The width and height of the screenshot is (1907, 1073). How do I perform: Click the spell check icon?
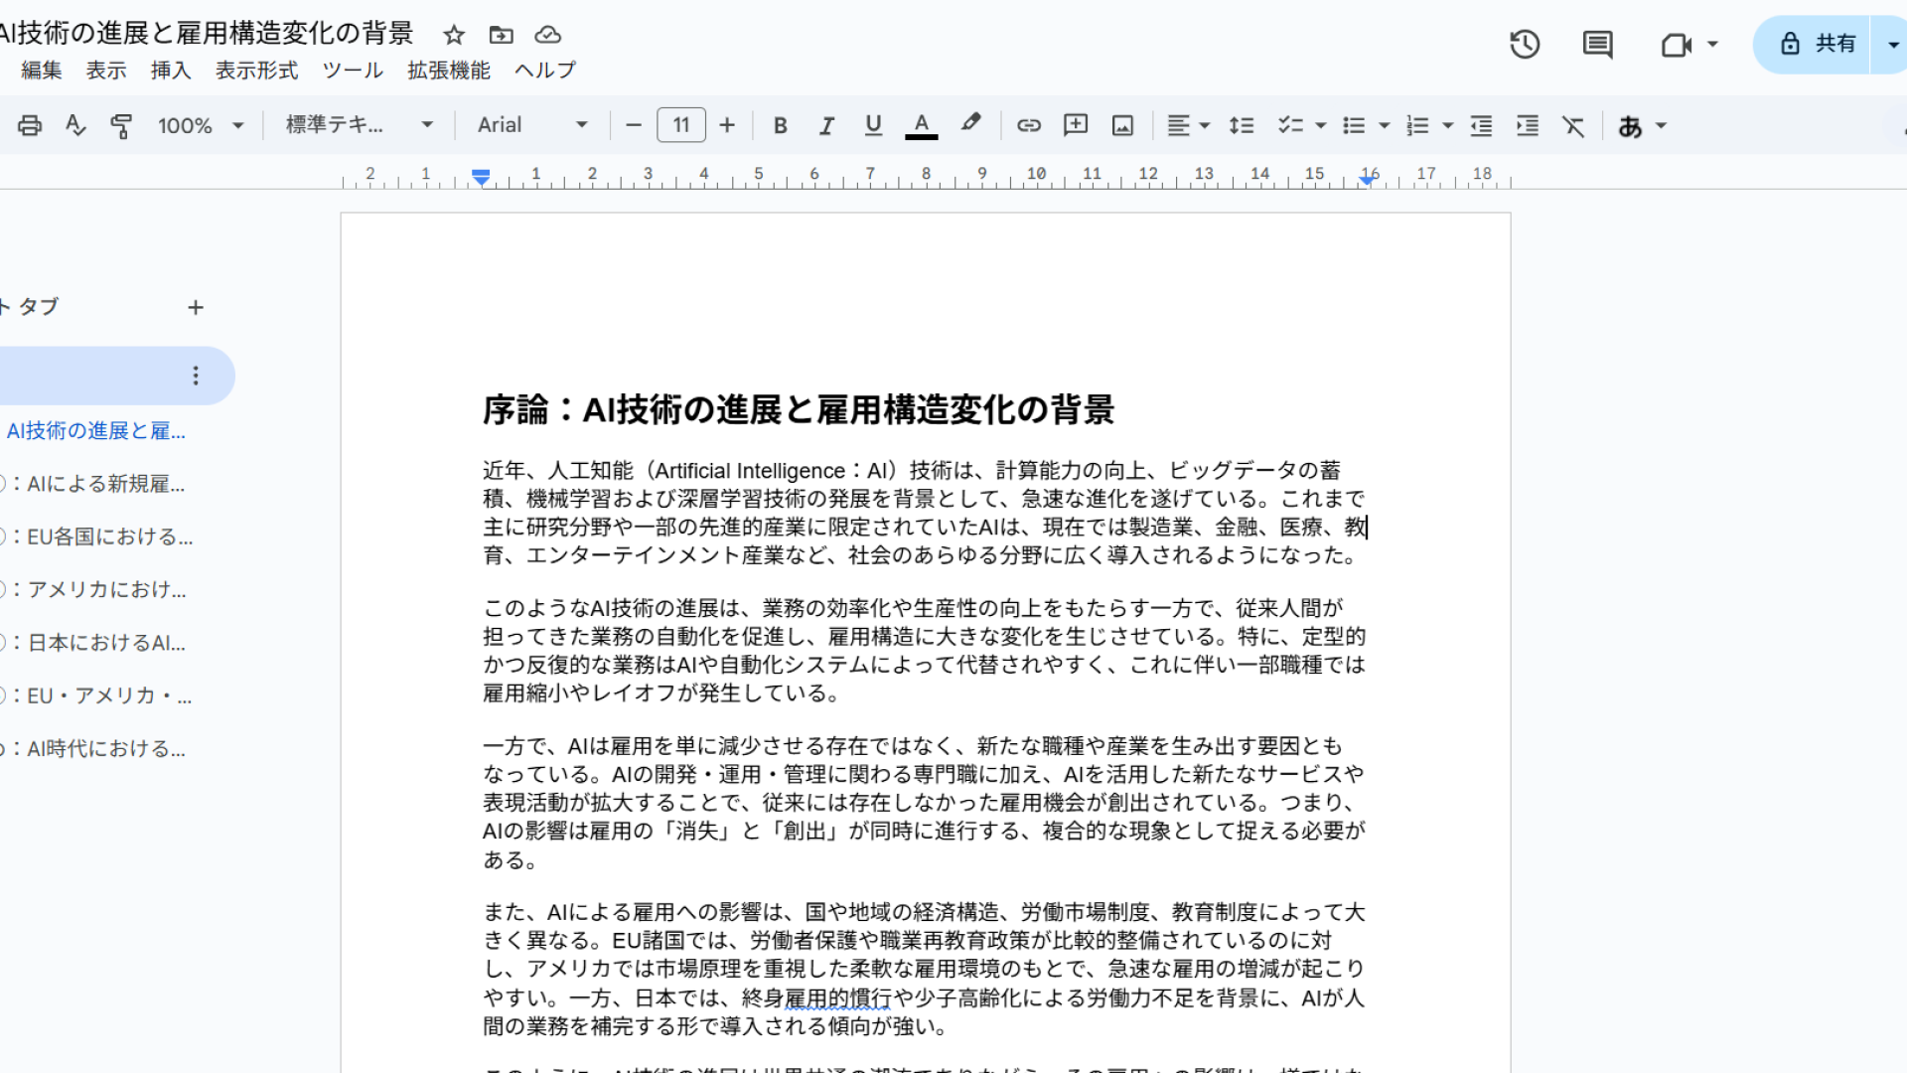(74, 125)
